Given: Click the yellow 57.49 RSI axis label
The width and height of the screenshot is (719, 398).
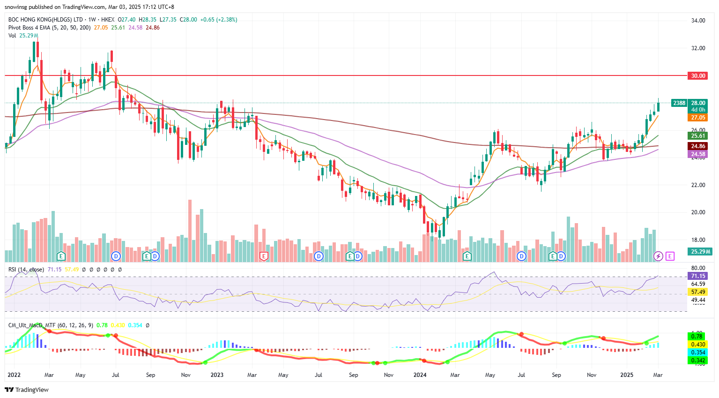Looking at the screenshot, I should point(698,292).
